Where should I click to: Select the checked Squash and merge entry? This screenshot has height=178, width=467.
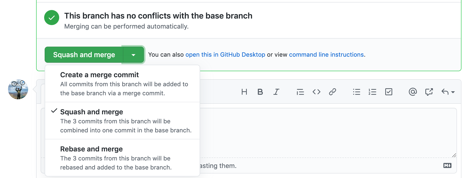(x=92, y=112)
